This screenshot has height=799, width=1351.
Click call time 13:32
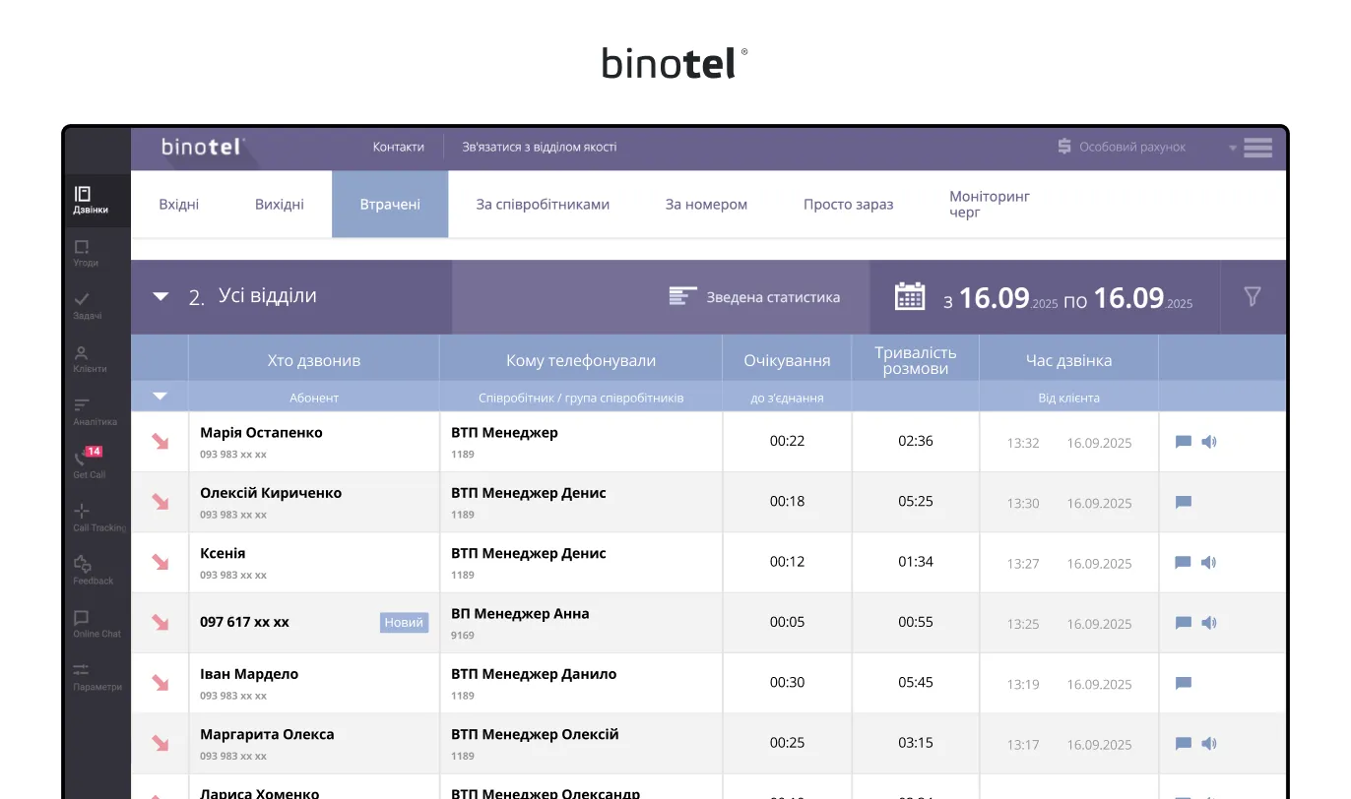[x=1023, y=443]
